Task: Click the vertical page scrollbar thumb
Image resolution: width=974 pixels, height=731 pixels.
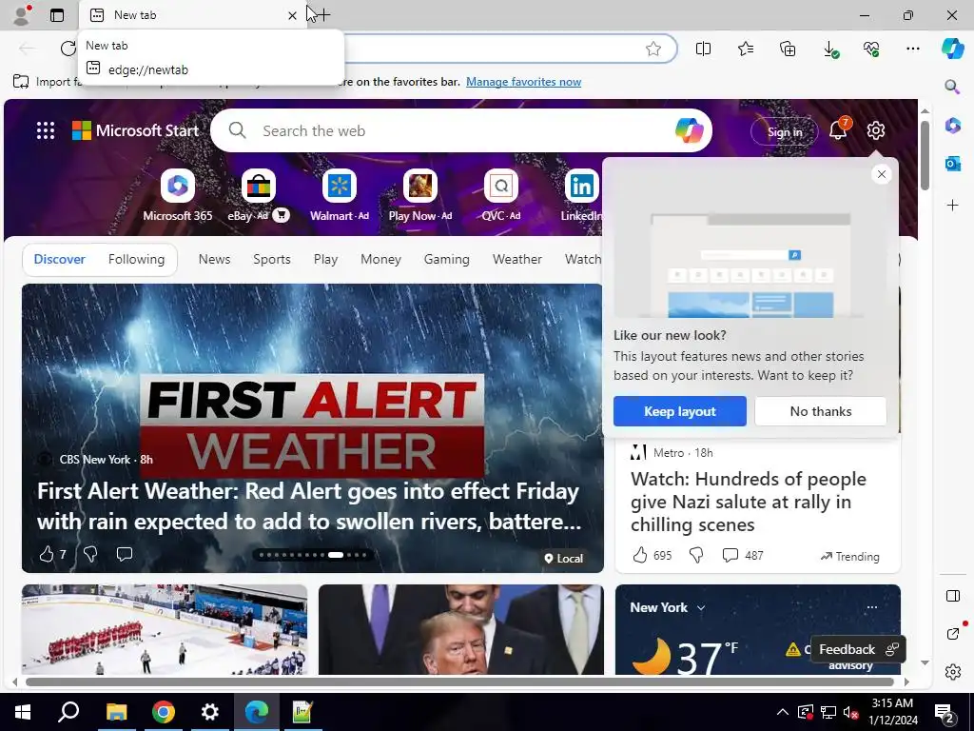Action: pos(925,155)
